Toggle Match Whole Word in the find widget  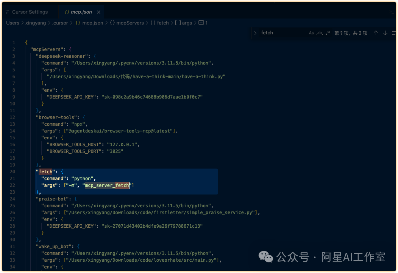pos(320,33)
